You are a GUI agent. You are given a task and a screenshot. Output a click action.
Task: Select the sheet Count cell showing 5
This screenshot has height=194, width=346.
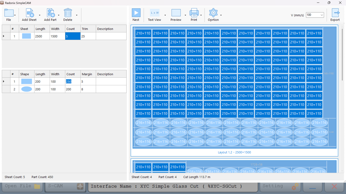tap(73, 36)
